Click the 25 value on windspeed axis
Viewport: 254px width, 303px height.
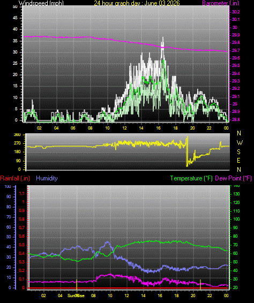point(15,63)
